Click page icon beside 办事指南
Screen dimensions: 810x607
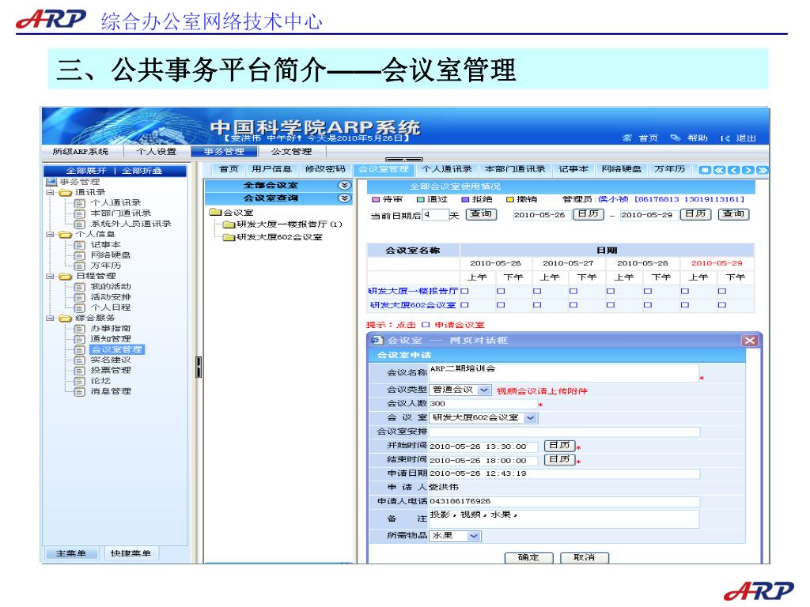click(80, 329)
